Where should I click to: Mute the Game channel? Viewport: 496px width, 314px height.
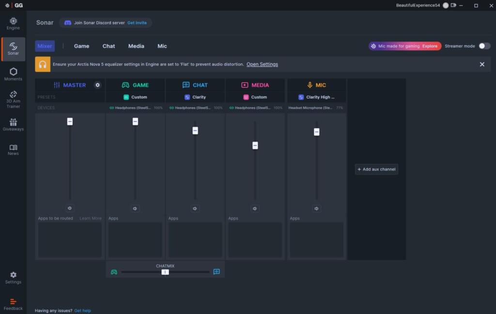[x=135, y=208]
